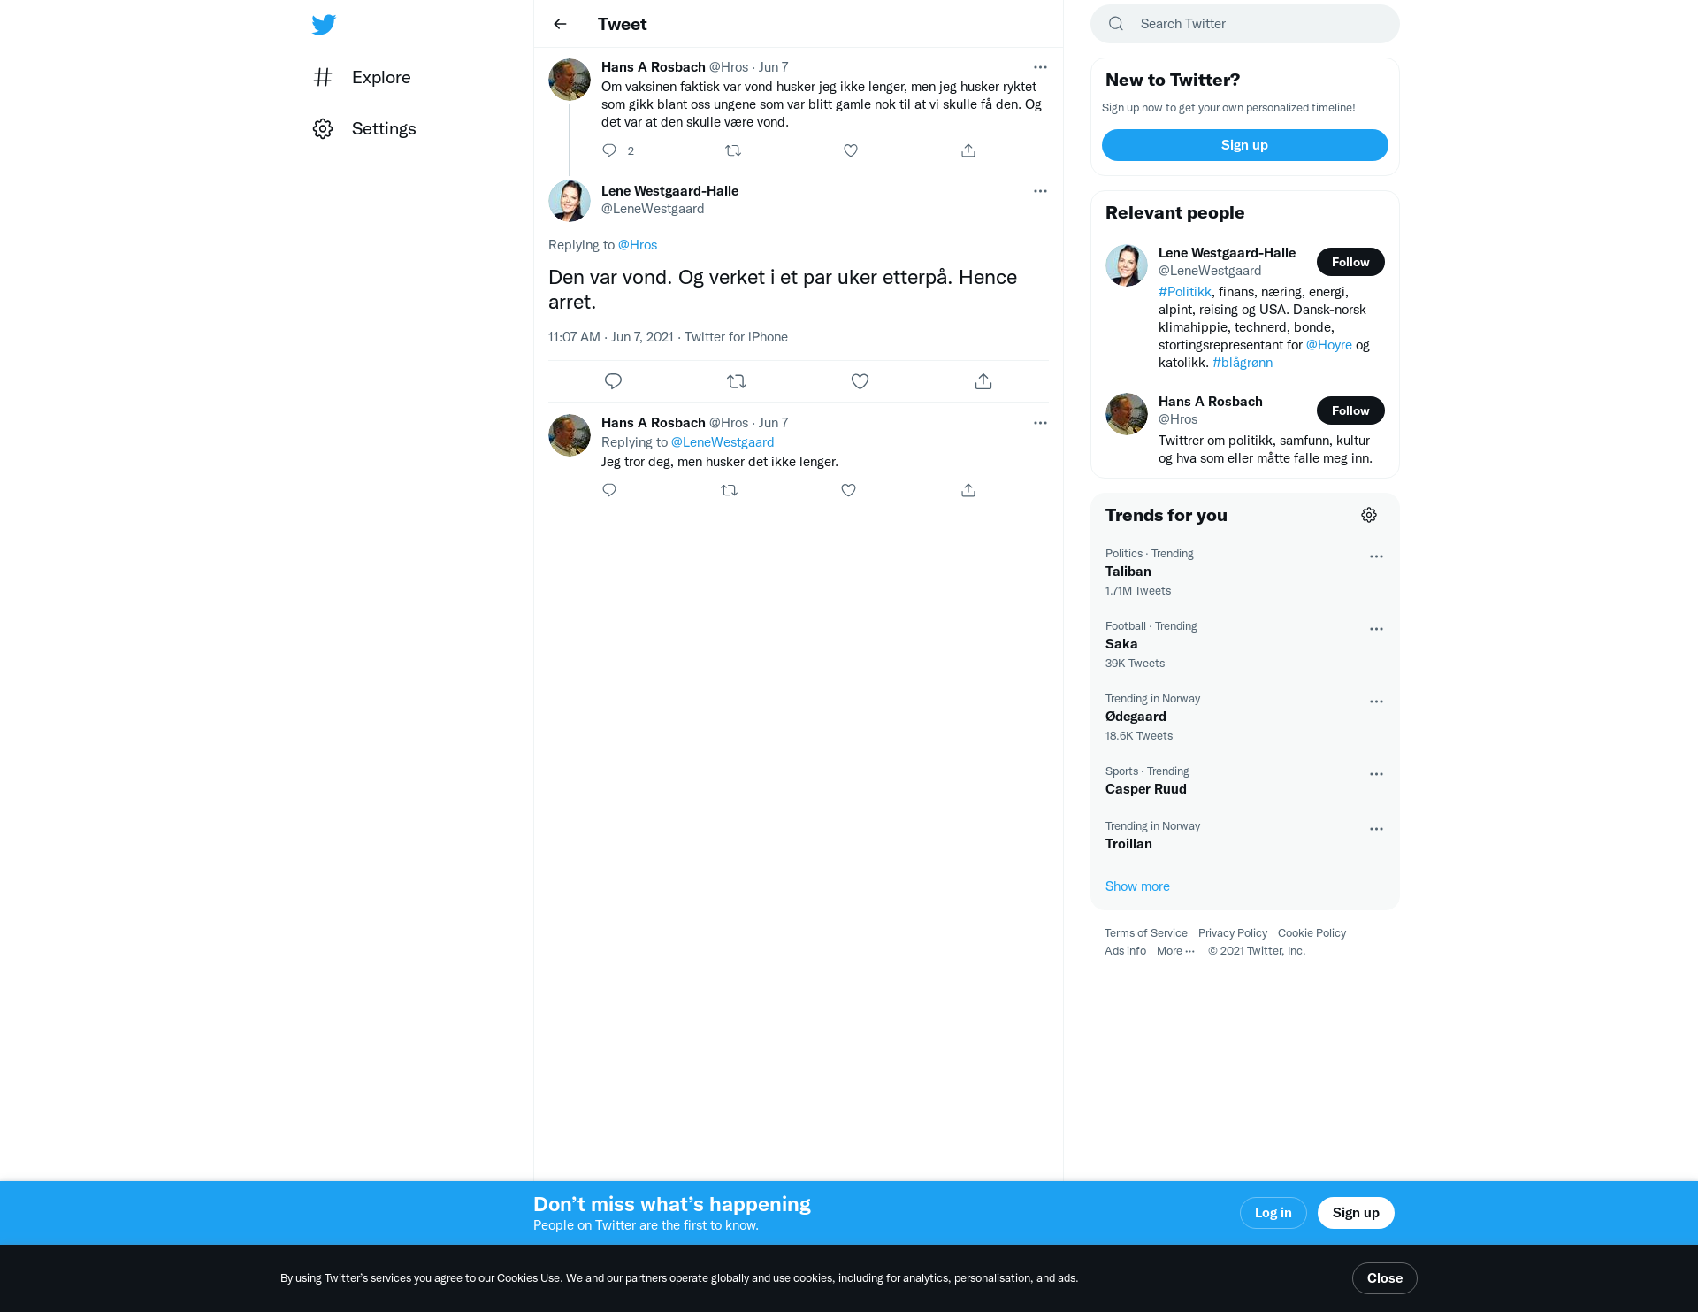Like the first Hans A Rosbach tweet
The height and width of the screenshot is (1312, 1698).
pos(851,150)
